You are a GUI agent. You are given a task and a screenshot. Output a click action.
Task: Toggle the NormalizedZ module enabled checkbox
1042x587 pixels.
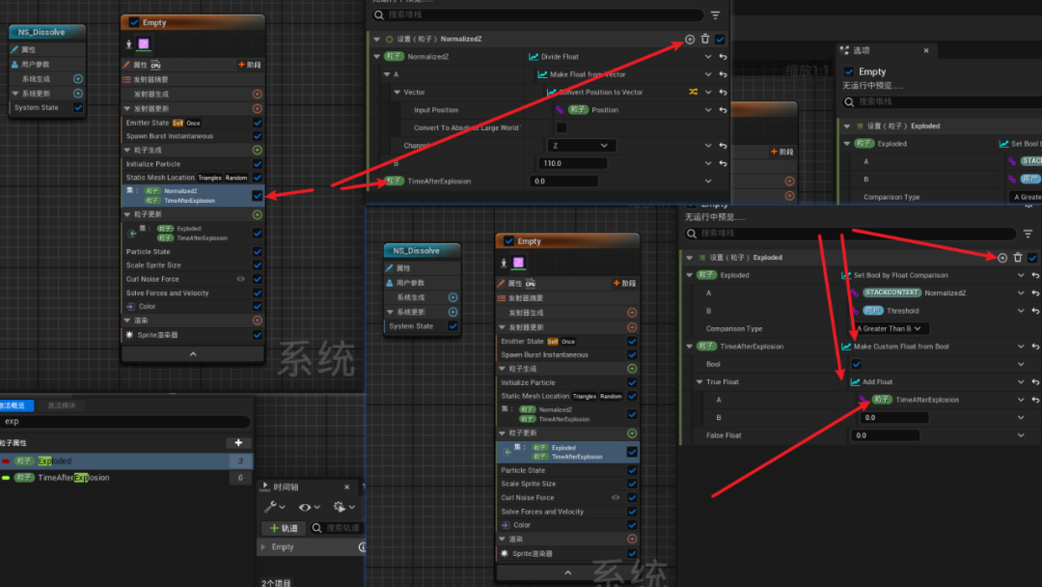[x=720, y=40]
